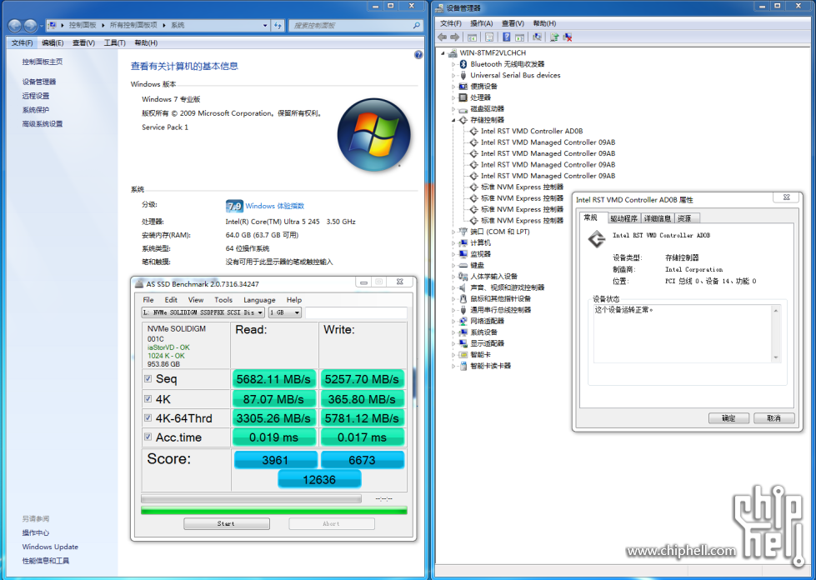Image resolution: width=816 pixels, height=580 pixels.
Task: Open Properties icon in Device Manager toolbar
Action: 489,37
